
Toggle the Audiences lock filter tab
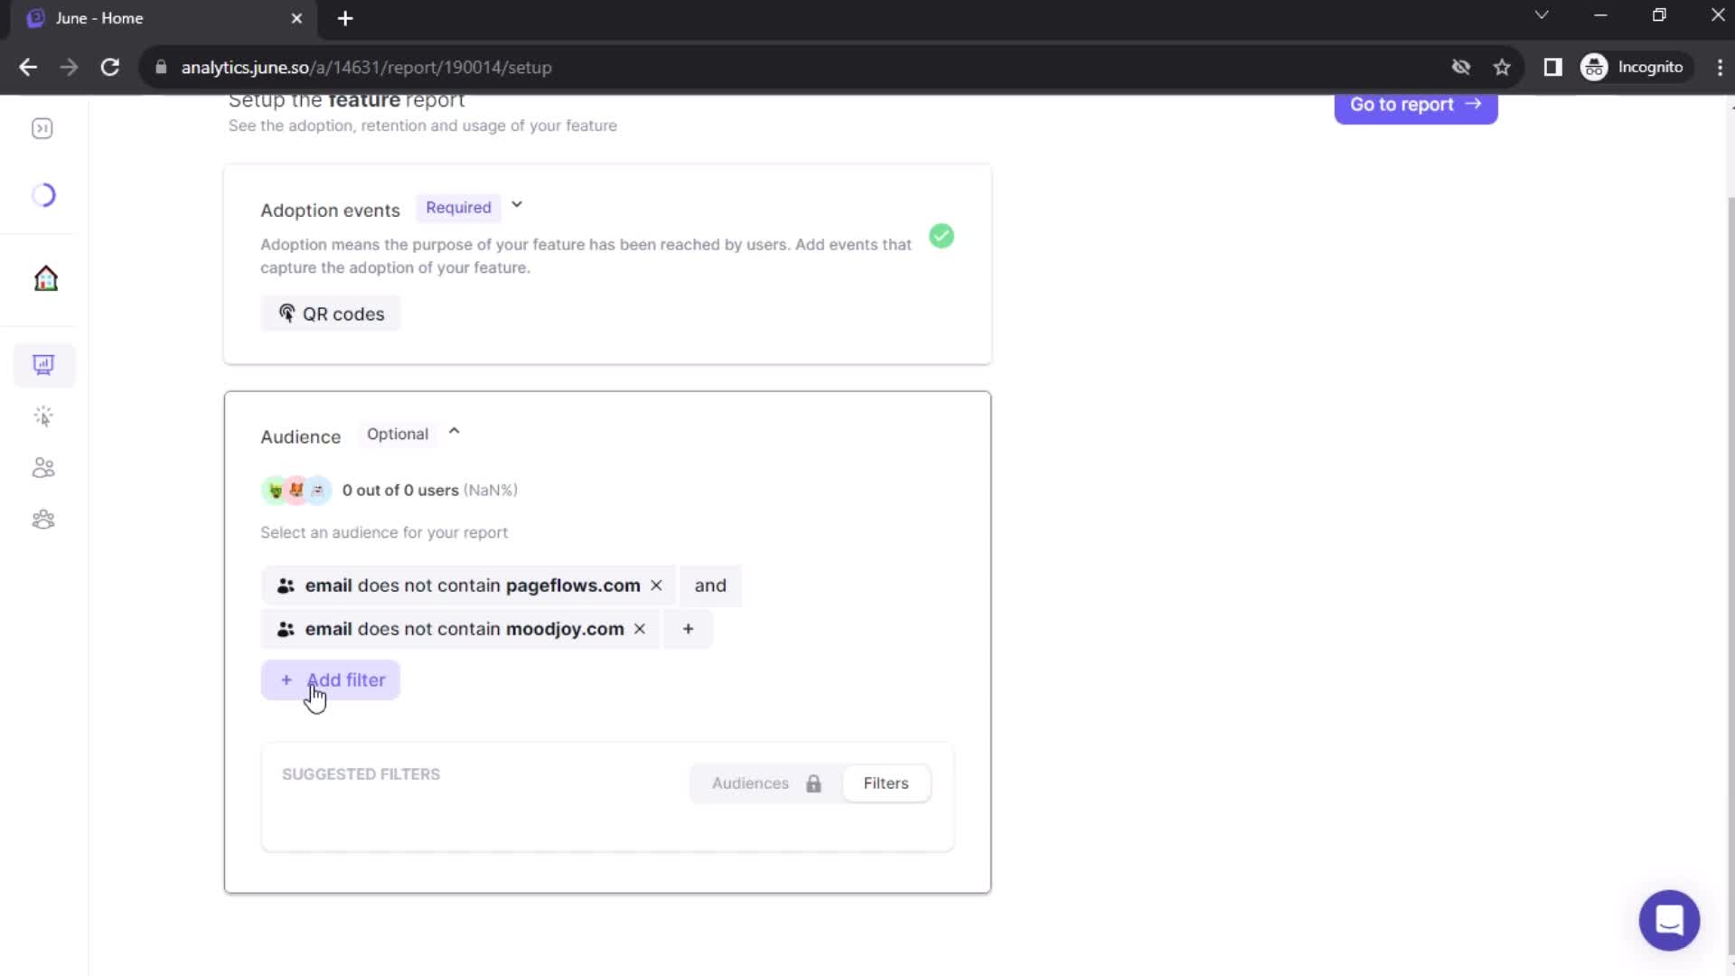764,783
